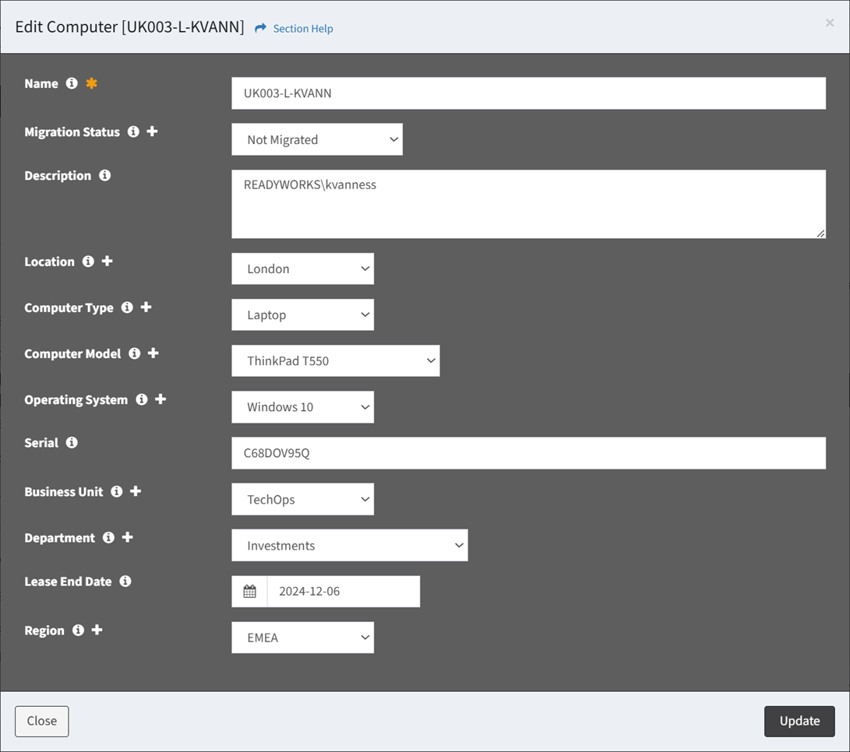Image resolution: width=850 pixels, height=752 pixels.
Task: Click the info icon next to Serial
Action: (x=72, y=443)
